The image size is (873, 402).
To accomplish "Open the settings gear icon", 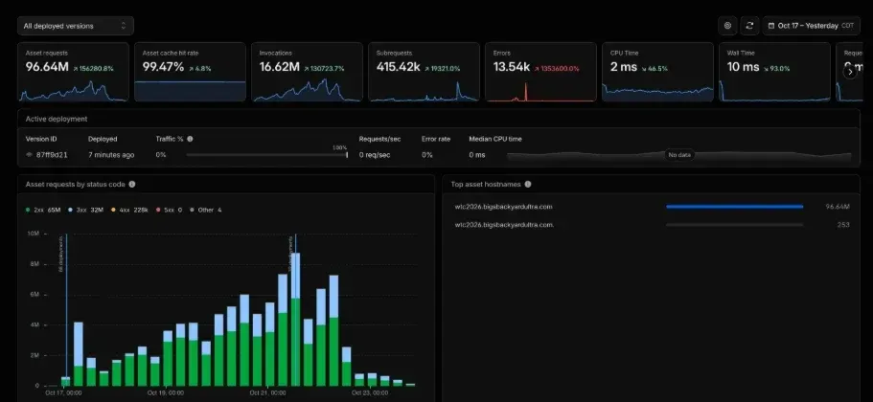I will [727, 26].
